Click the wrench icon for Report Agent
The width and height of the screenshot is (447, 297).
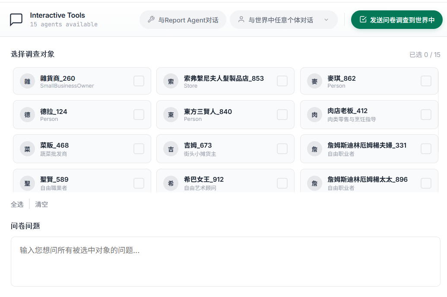[151, 19]
